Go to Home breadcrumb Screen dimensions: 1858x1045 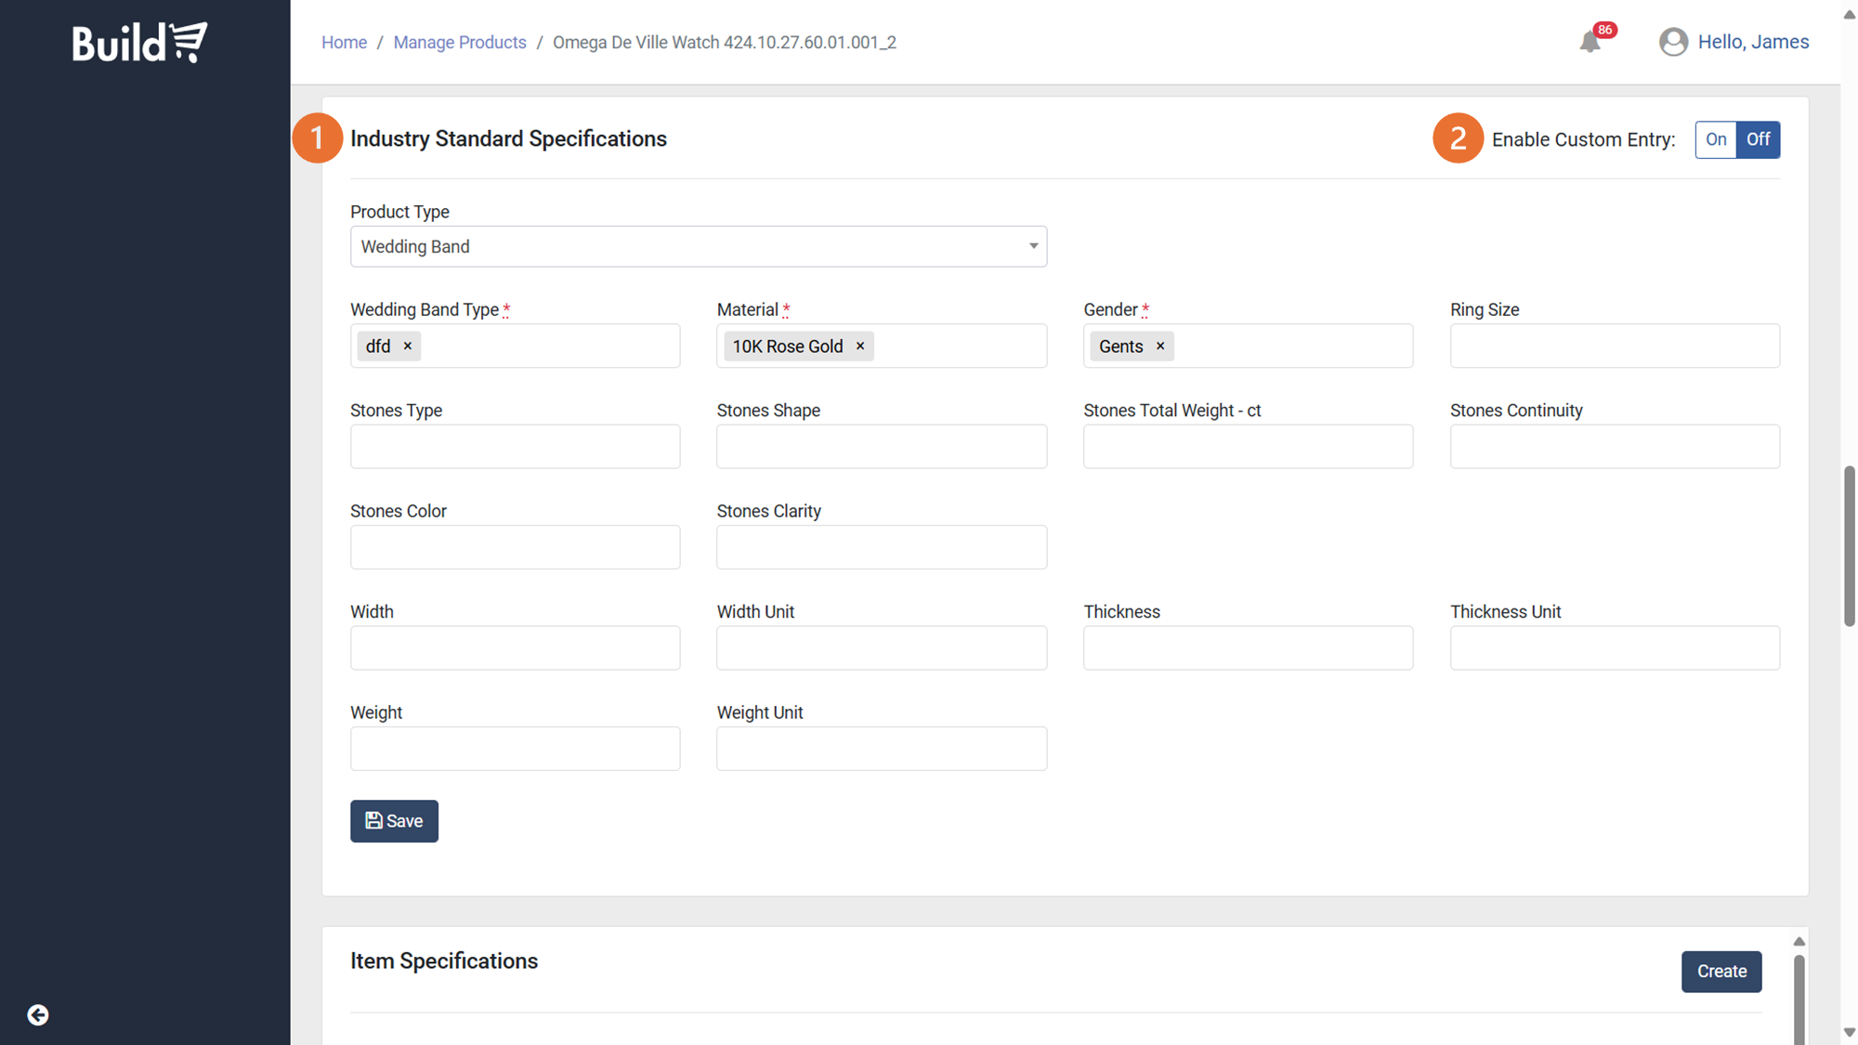[x=344, y=43]
